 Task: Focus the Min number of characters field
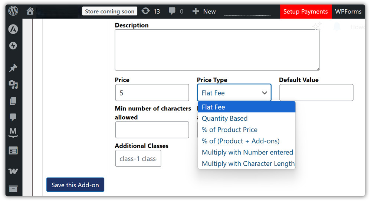click(152, 130)
